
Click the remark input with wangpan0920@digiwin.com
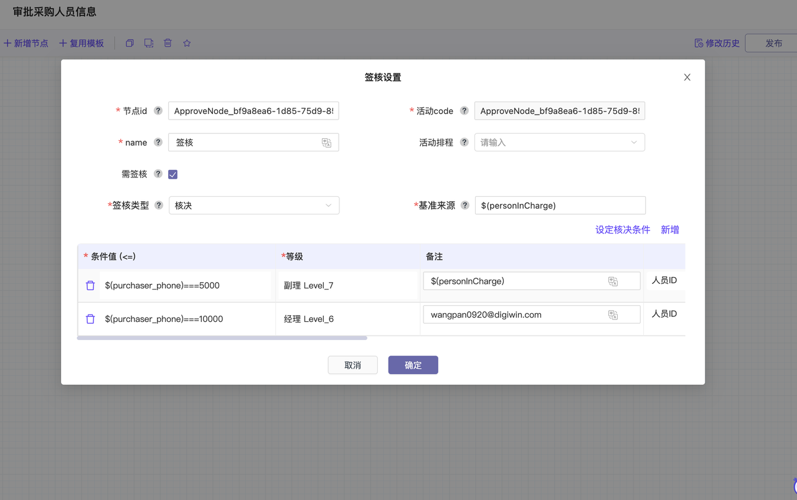point(532,314)
